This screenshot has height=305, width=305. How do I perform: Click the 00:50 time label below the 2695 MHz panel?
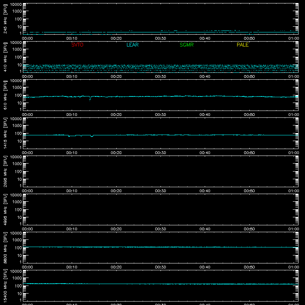point(249,191)
